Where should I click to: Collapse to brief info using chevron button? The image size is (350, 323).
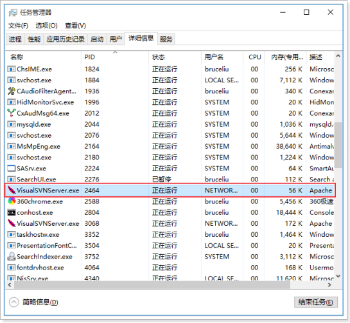pyautogui.click(x=14, y=302)
